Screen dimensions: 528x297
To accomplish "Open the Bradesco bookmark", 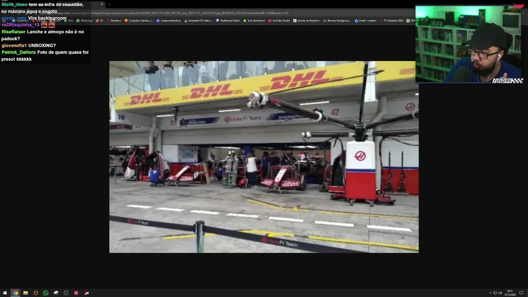I will click(x=114, y=20).
